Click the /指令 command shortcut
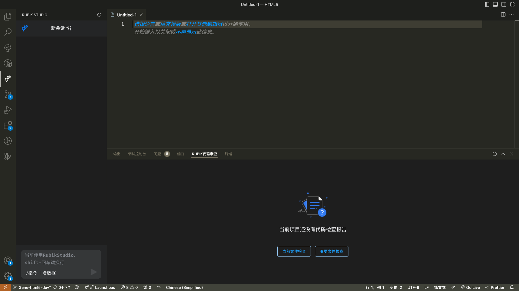 tap(32, 273)
